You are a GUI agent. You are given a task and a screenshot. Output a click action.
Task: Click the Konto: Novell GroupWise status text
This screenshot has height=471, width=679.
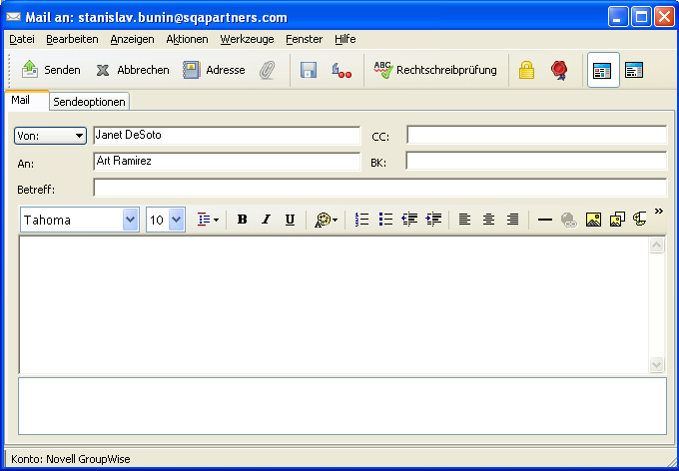[x=71, y=459]
